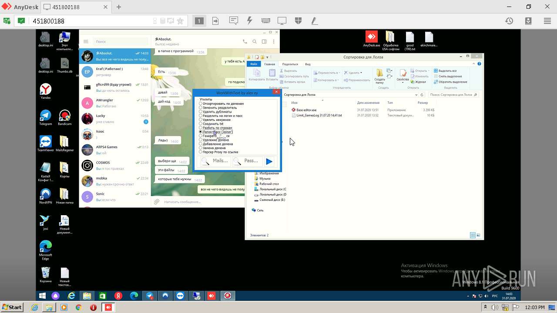Open new AnyDesk session tab plus

[x=118, y=7]
